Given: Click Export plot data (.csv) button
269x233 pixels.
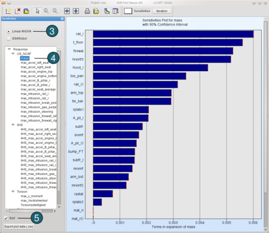Looking at the screenshot, I should pyautogui.click(x=19, y=226).
